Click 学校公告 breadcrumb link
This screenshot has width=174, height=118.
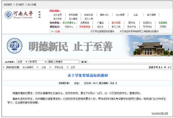coord(58,68)
